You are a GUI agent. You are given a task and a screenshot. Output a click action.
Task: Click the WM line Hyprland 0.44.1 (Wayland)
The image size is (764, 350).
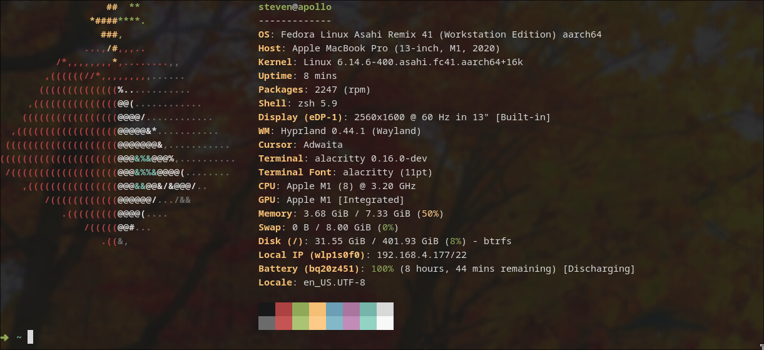click(340, 131)
